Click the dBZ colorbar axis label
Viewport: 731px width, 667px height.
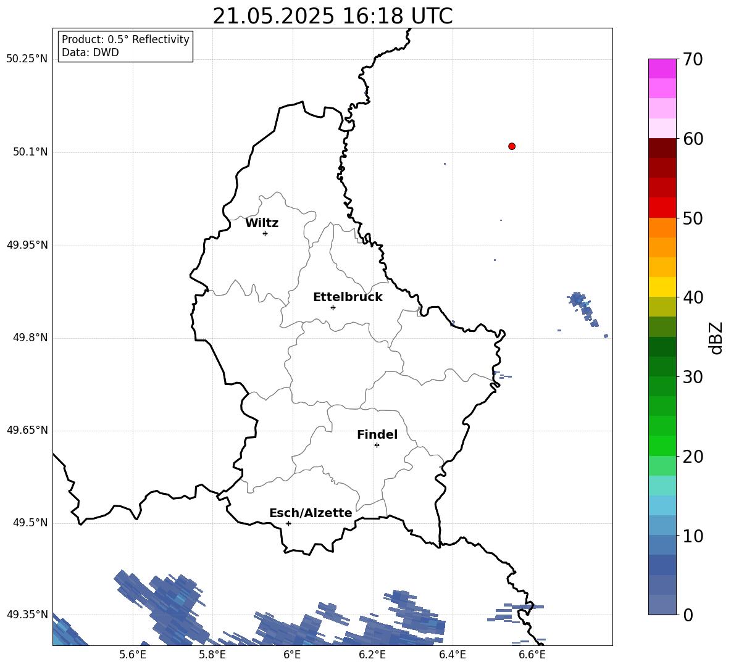pos(717,338)
